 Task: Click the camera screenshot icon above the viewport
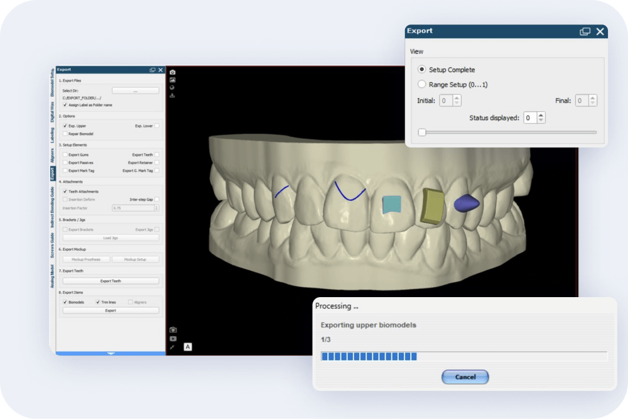click(x=173, y=72)
